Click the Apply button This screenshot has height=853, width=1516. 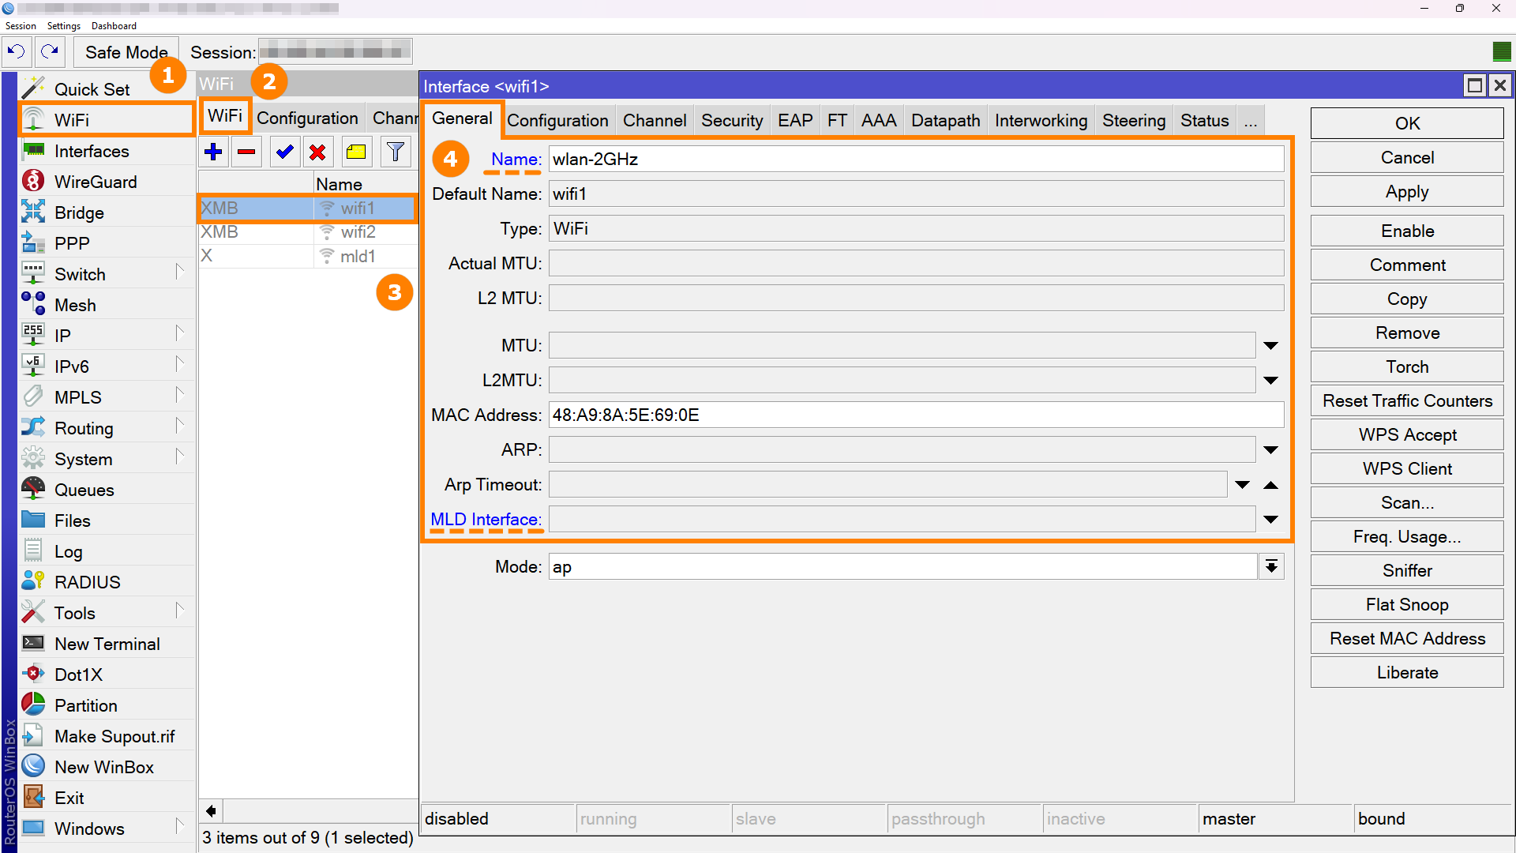pyautogui.click(x=1407, y=192)
